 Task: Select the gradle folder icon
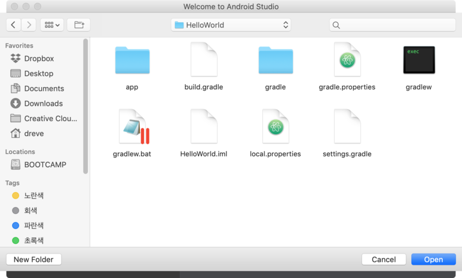click(276, 60)
